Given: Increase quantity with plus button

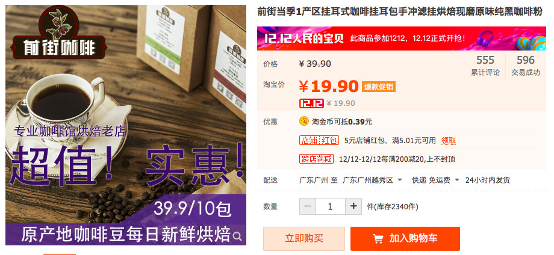Looking at the screenshot, I should click(353, 206).
